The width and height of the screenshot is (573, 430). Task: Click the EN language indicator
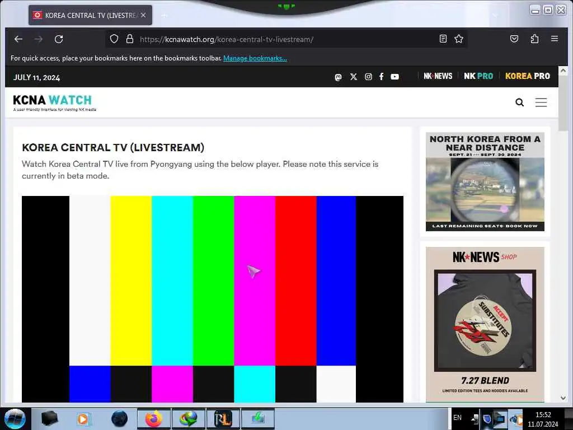coord(457,418)
